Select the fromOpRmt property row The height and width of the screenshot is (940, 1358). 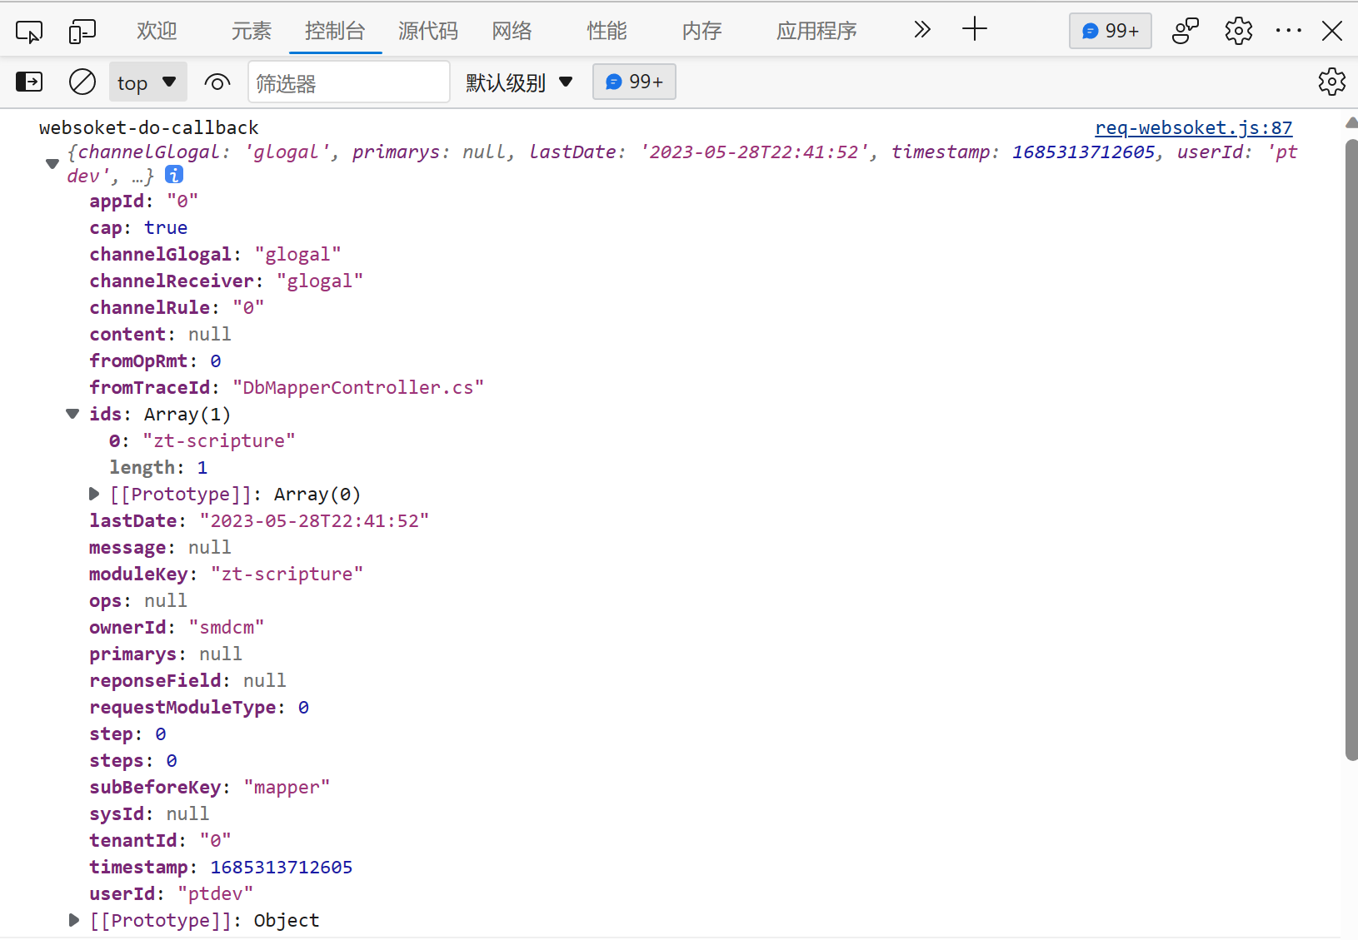tap(155, 361)
